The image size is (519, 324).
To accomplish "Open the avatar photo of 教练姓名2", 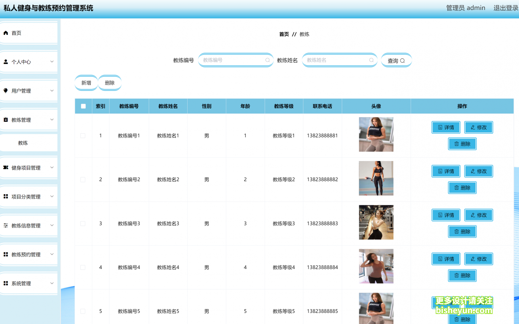I will pos(376,178).
